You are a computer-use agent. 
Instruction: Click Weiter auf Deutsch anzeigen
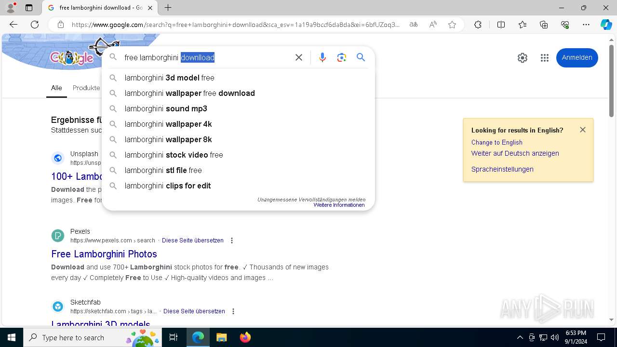click(x=515, y=153)
